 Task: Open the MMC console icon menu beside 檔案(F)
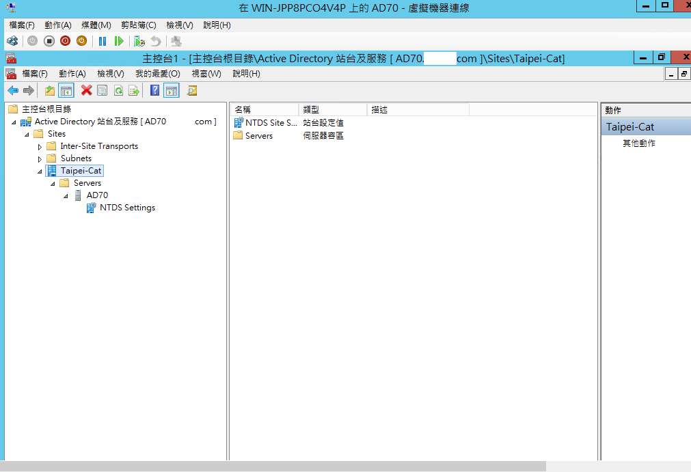pyautogui.click(x=11, y=74)
